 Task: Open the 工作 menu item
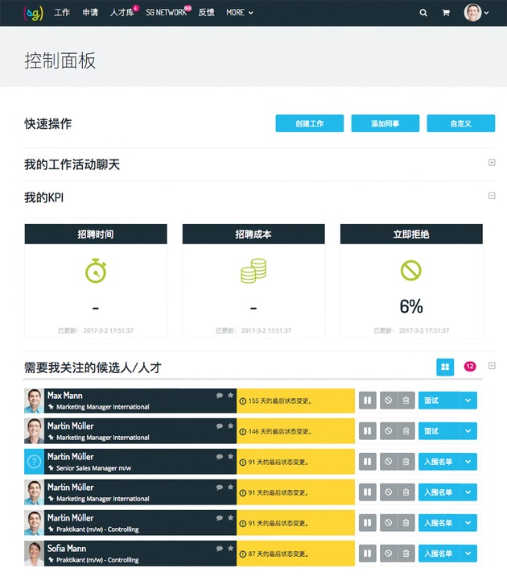click(62, 13)
